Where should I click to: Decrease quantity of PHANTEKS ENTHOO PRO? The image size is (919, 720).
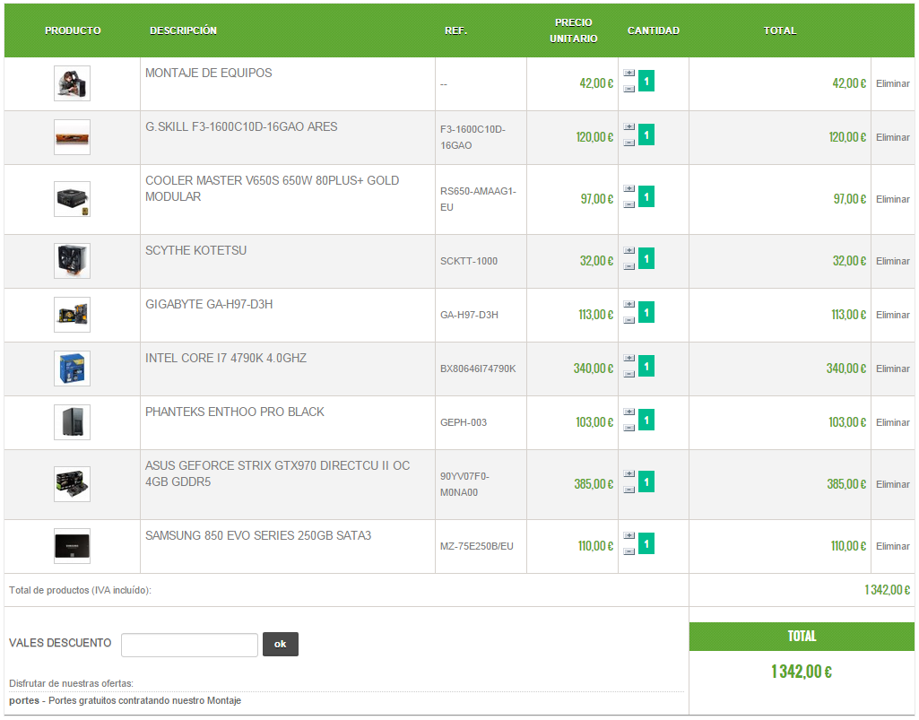629,428
